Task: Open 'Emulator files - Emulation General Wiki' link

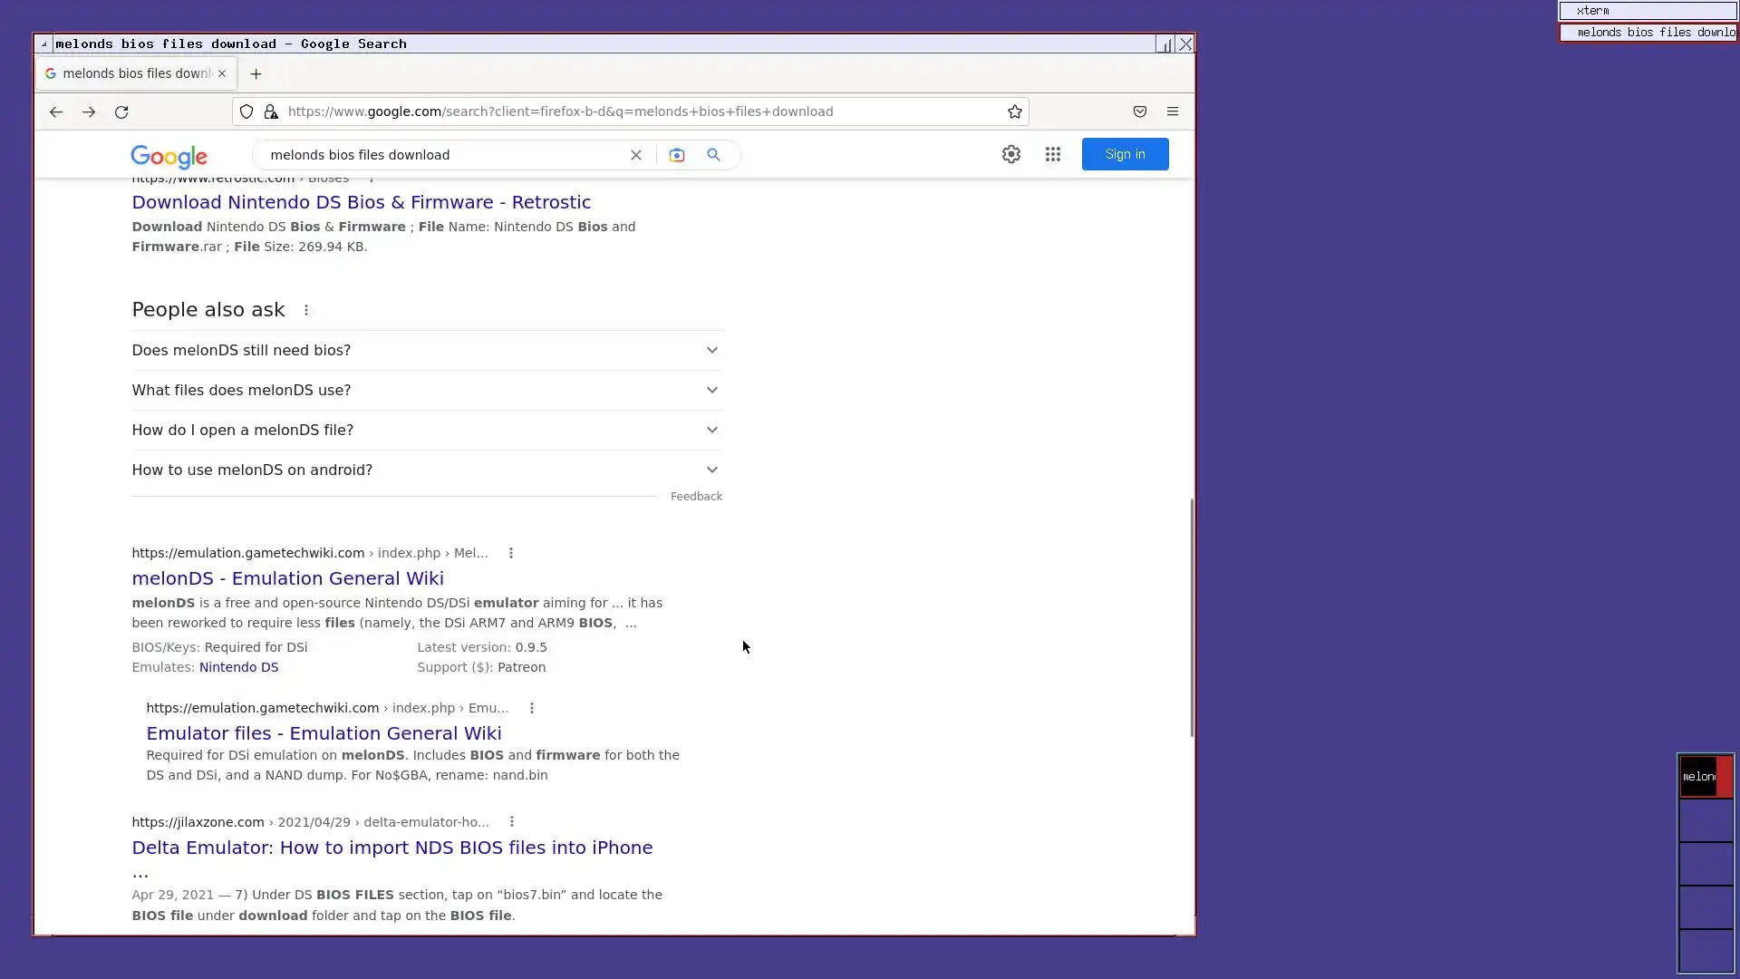Action: 324,733
